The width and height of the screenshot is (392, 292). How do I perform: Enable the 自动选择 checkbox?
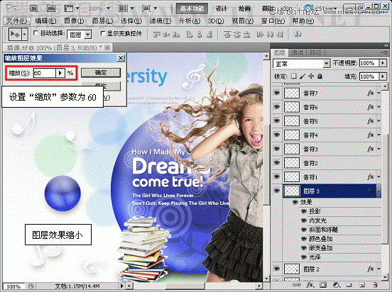[x=36, y=33]
